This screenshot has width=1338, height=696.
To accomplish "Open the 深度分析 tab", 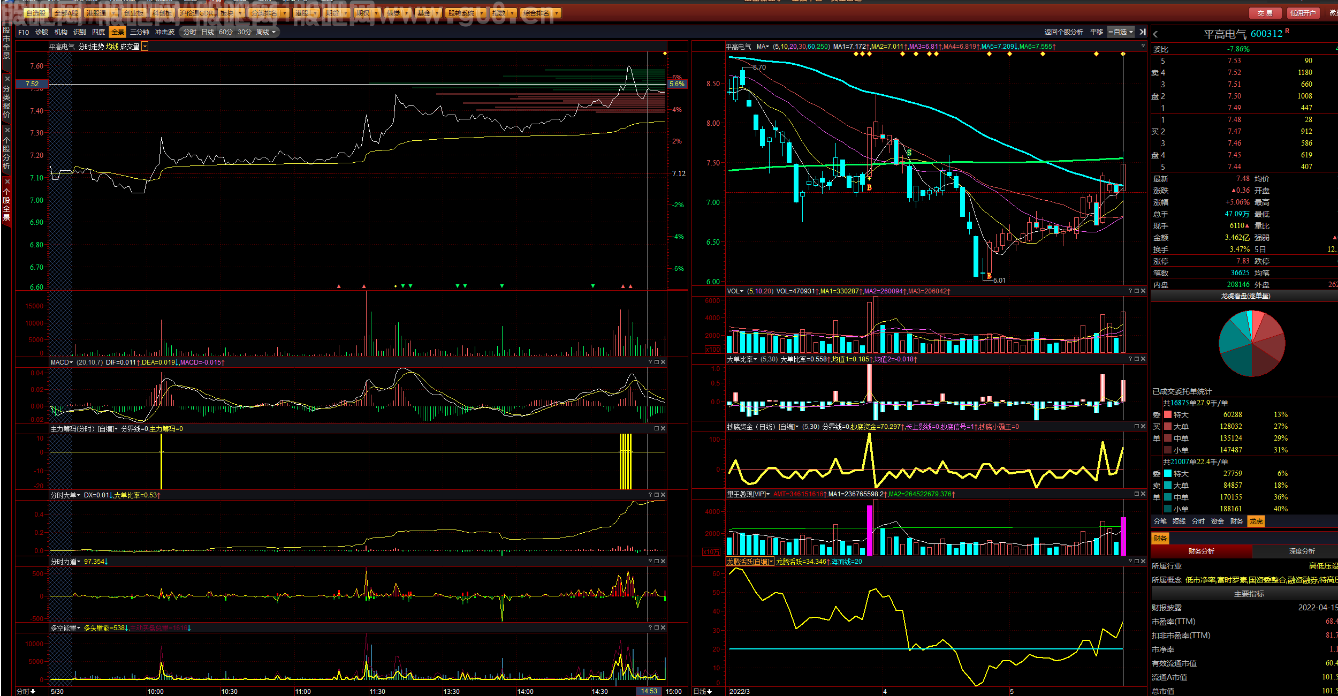I will pyautogui.click(x=1302, y=551).
